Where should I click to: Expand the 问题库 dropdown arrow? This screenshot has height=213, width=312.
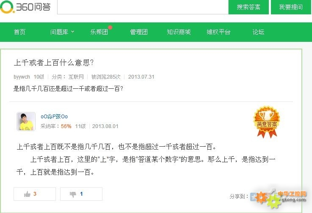pyautogui.click(x=73, y=32)
